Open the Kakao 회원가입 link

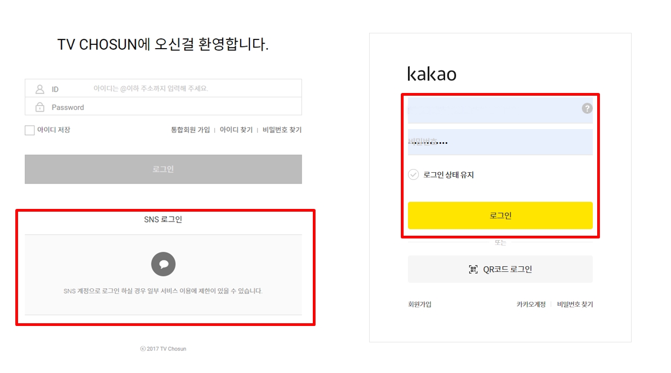coord(419,305)
